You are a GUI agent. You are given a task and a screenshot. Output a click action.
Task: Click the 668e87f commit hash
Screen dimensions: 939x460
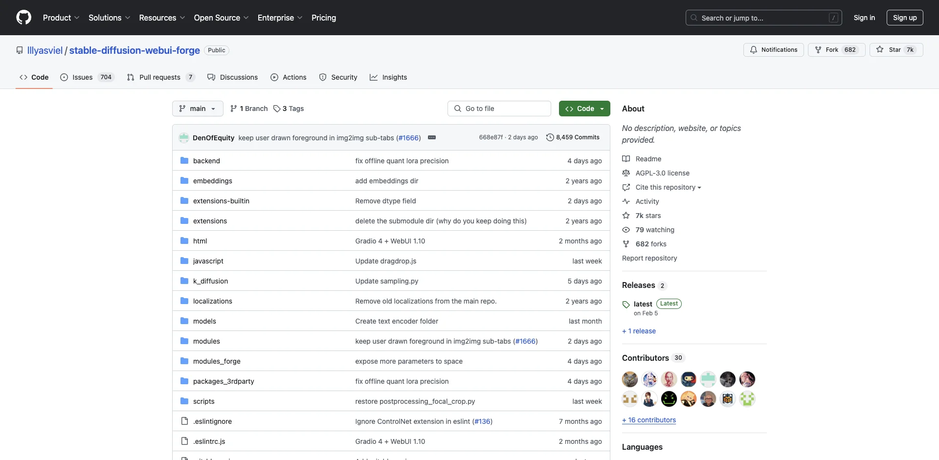491,137
